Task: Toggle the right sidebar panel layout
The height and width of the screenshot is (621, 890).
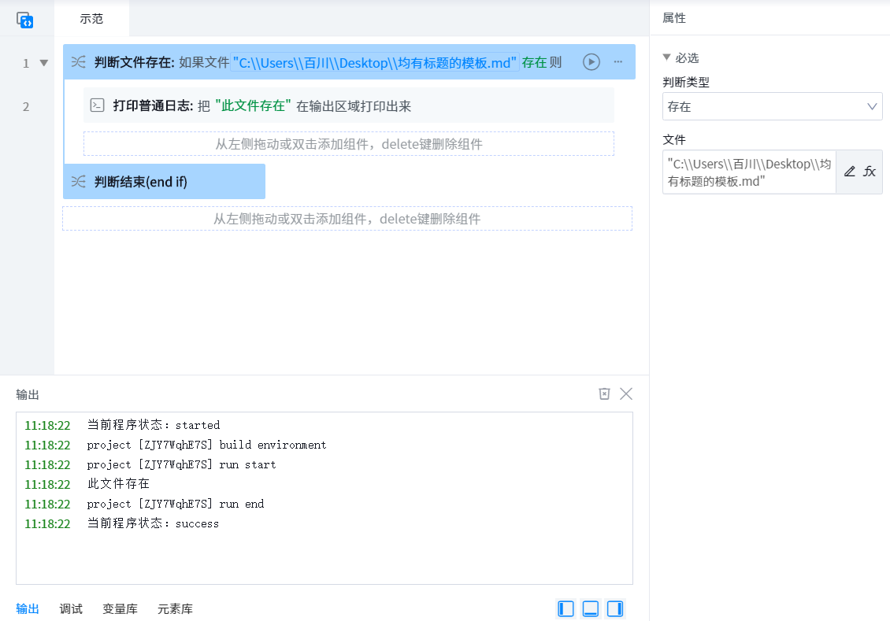Action: (615, 608)
